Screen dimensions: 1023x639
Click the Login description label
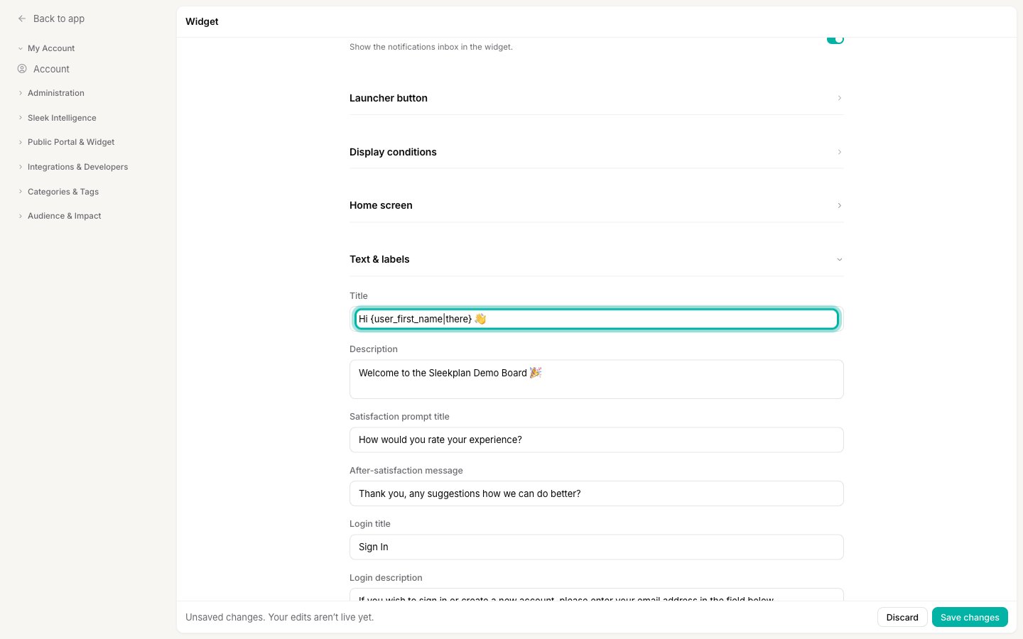coord(386,578)
